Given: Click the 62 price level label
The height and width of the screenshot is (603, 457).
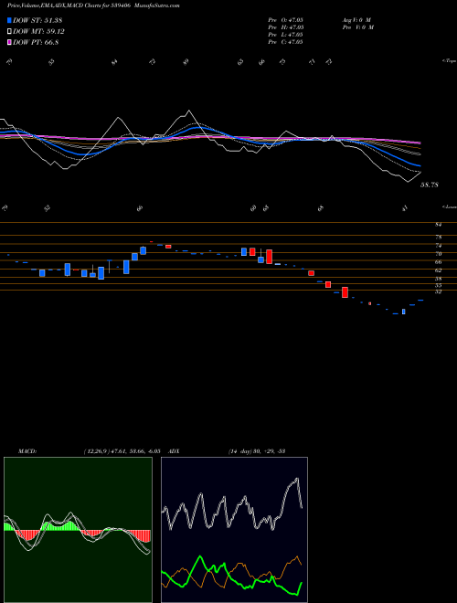Looking at the screenshot, I should point(438,270).
